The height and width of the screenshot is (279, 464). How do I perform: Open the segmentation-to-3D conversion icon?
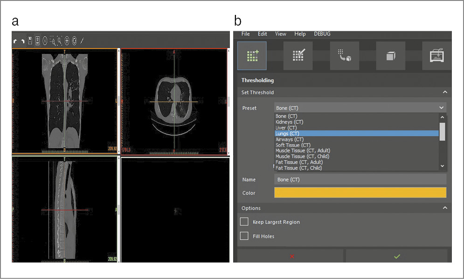click(x=344, y=55)
